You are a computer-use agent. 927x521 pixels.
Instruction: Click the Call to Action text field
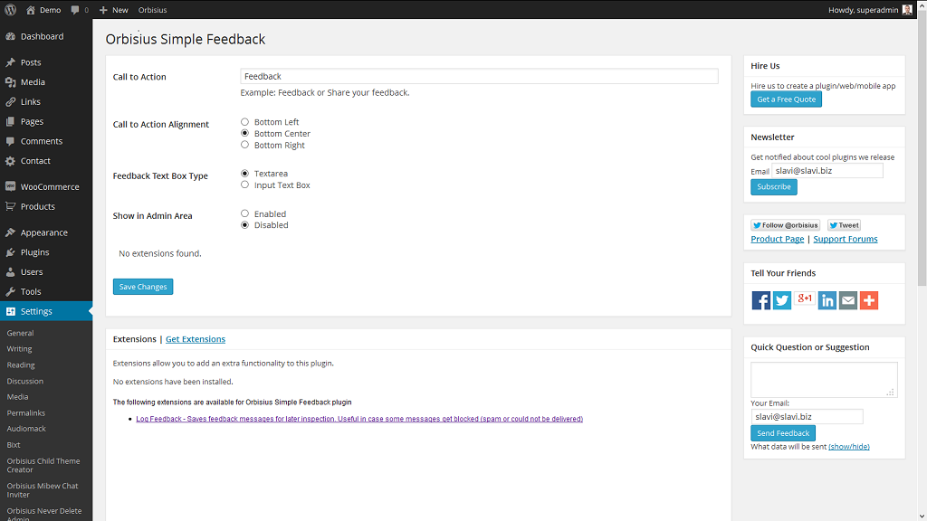(480, 76)
